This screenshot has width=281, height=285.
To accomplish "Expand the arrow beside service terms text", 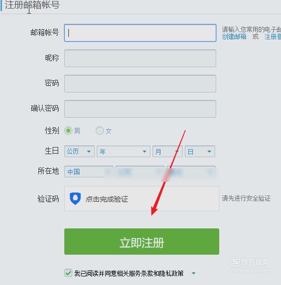I will [193, 273].
